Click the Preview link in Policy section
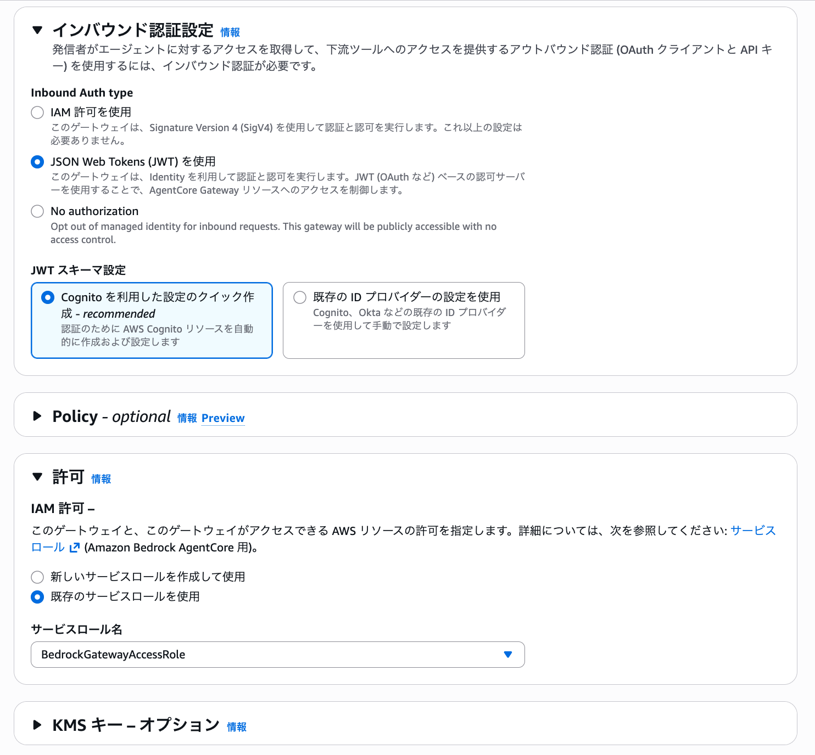Screen dimensions: 815x755 point(223,418)
